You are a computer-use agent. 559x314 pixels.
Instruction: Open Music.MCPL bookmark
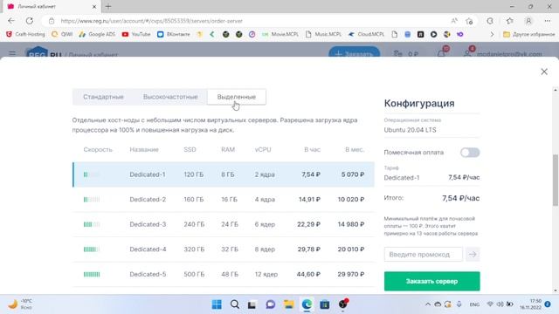point(323,34)
